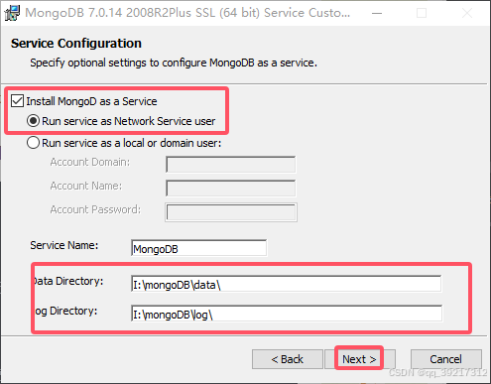Focus the Account Name text box
The height and width of the screenshot is (384, 491).
tap(231, 189)
